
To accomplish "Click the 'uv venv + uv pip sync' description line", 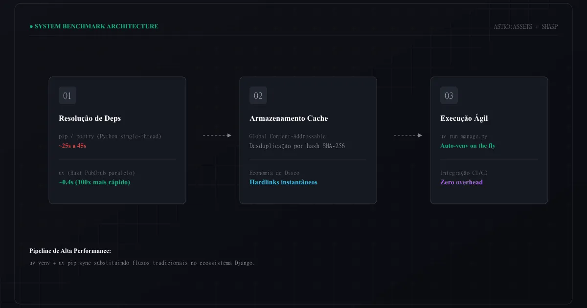I will 142,263.
